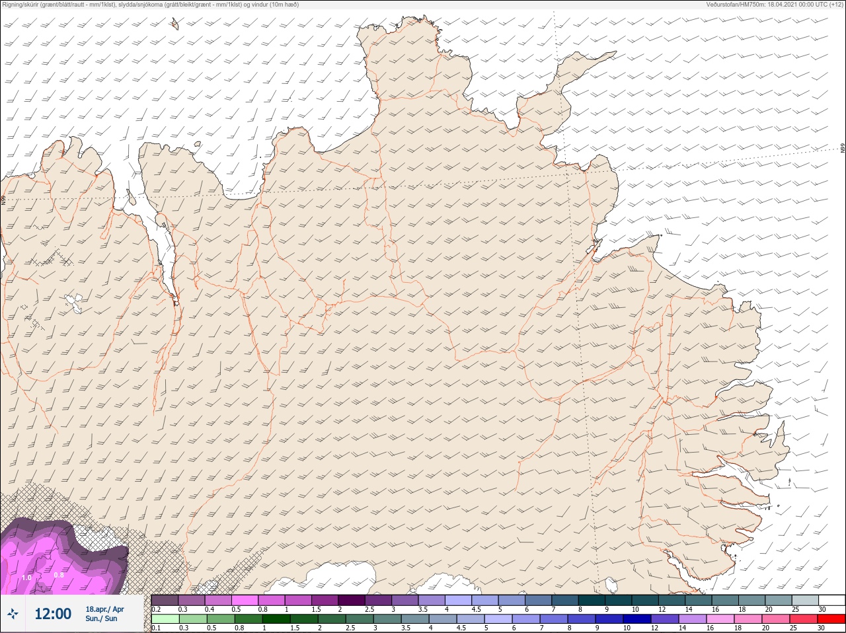Screen dimensions: 846x633
Task: Click the '30' value in the upper legend row
Action: tap(822, 609)
